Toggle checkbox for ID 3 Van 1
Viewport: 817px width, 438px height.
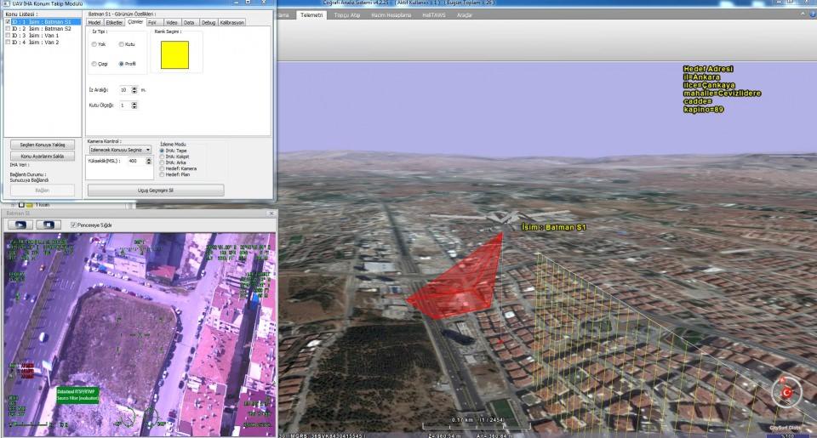click(x=8, y=36)
